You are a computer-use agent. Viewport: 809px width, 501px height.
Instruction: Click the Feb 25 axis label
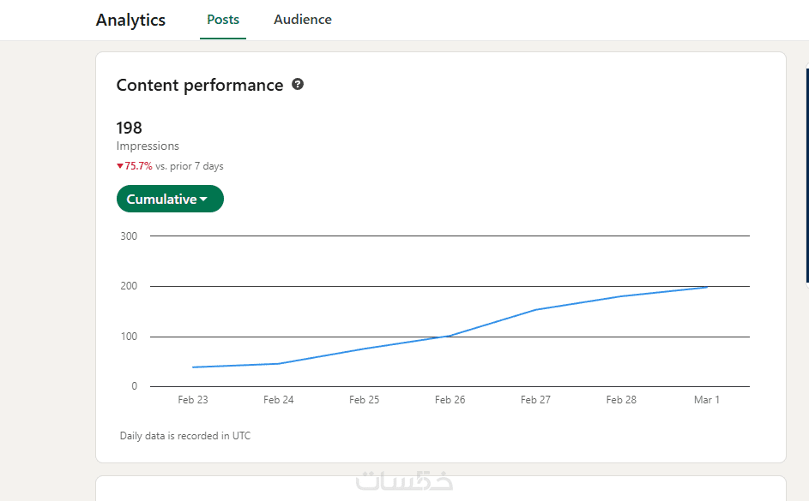point(365,400)
